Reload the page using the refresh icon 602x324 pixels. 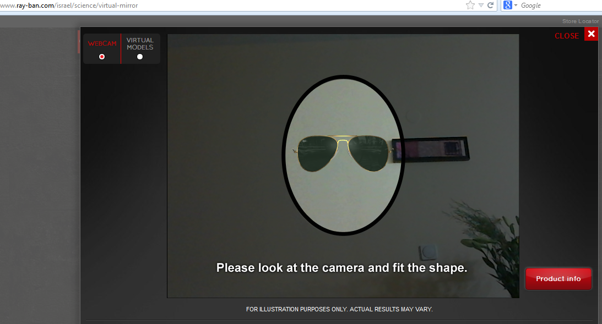pos(490,6)
